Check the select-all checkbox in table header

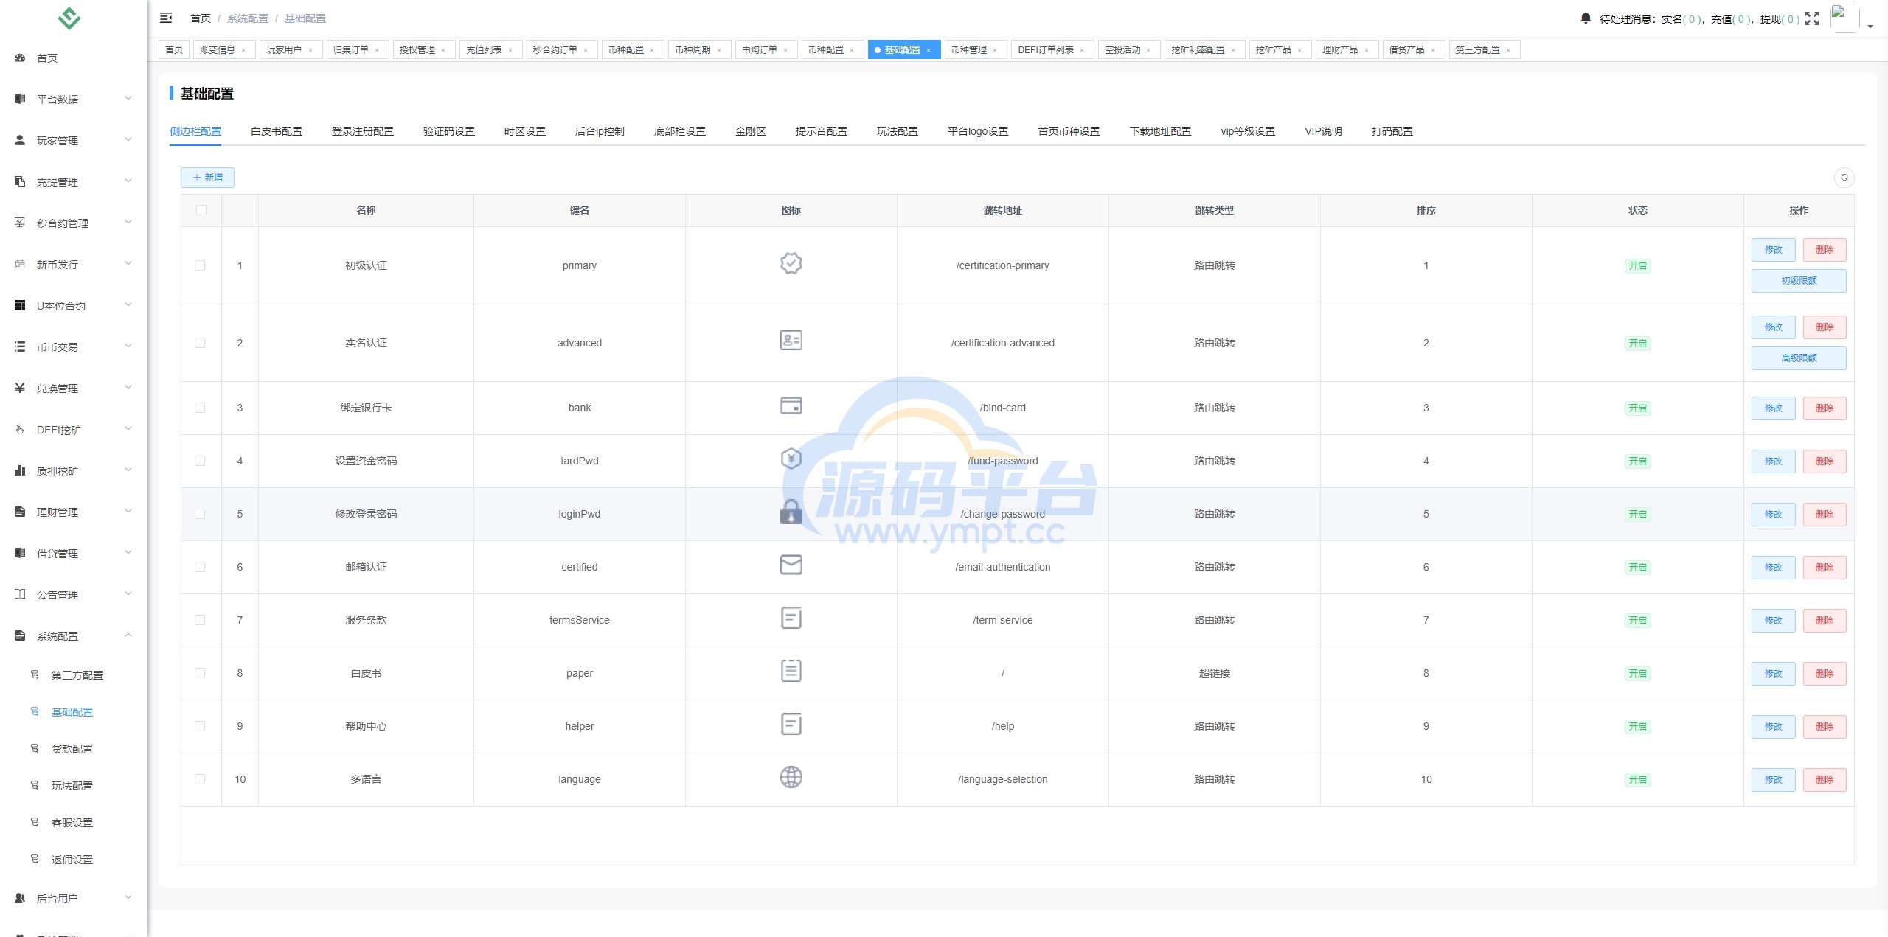coord(201,210)
